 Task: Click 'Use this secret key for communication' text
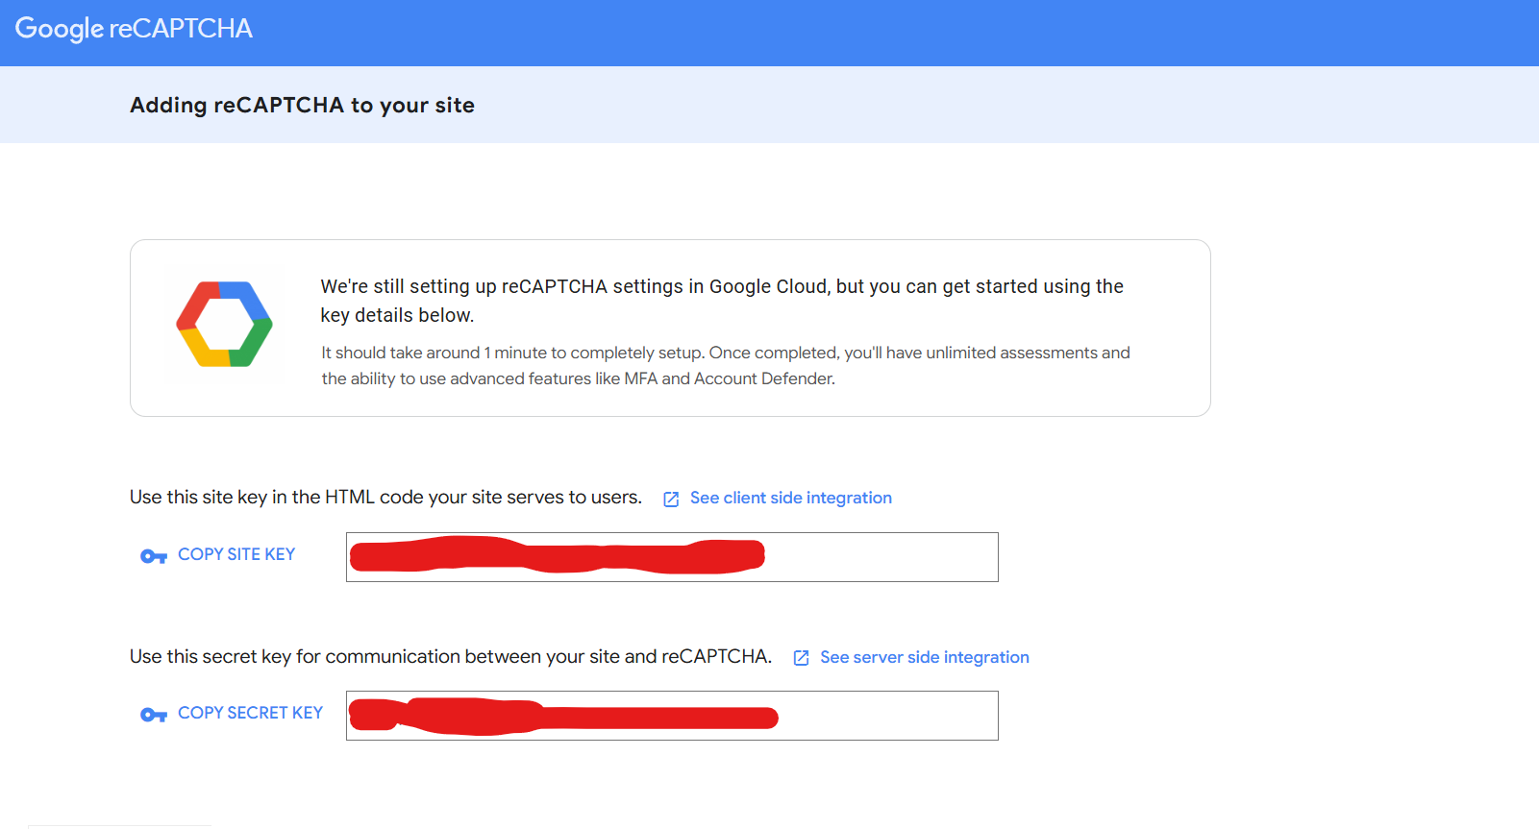[451, 656]
